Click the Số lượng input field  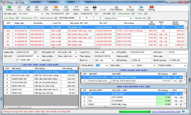click(x=141, y=60)
